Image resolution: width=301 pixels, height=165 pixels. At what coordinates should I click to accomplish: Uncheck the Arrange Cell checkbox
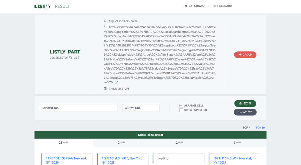click(x=181, y=106)
